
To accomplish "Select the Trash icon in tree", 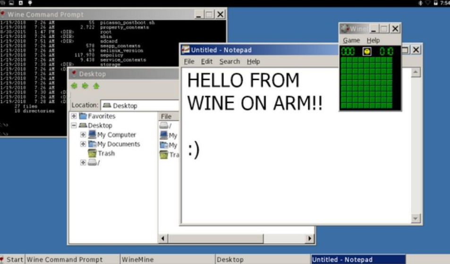I will [x=92, y=153].
